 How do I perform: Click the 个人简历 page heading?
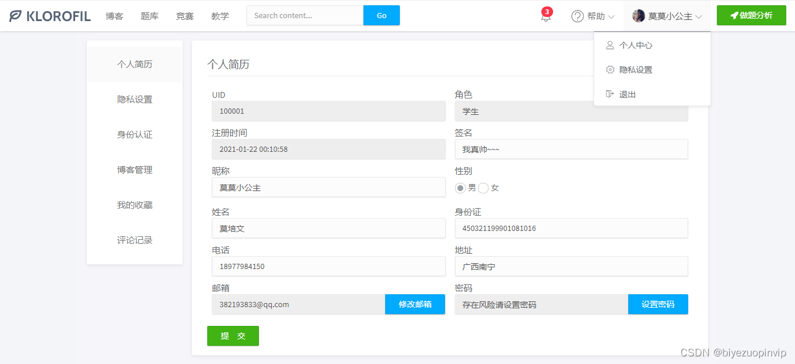click(x=228, y=64)
